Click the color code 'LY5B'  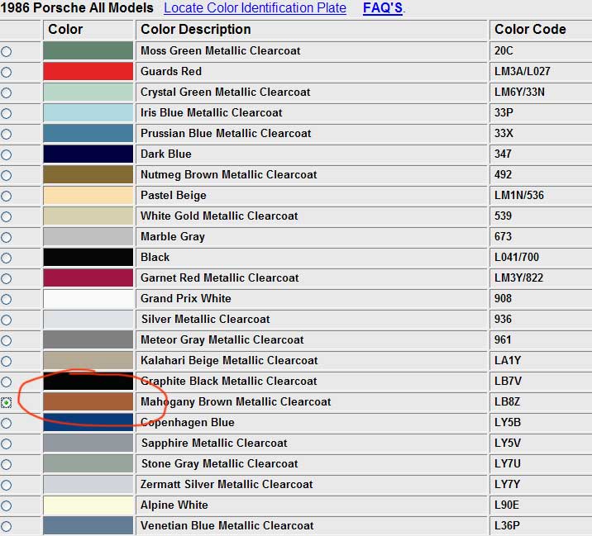coord(508,423)
